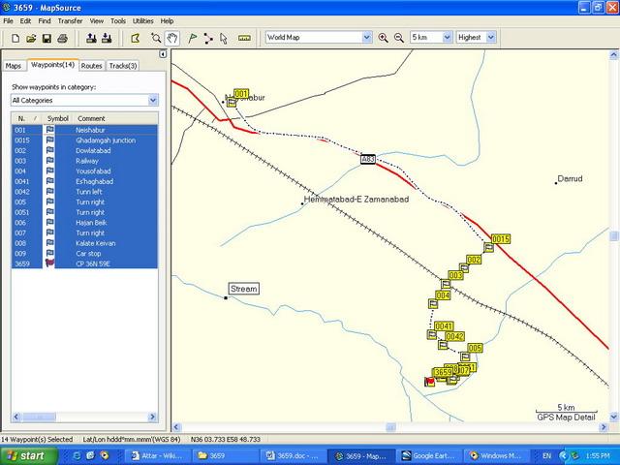
Task: Open the Help menu
Action: tap(167, 21)
